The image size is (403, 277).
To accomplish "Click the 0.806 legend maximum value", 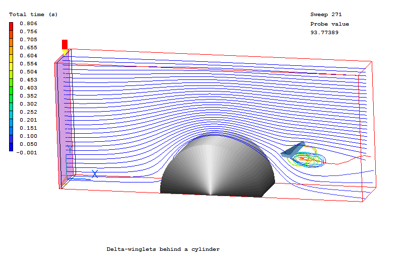I will click(x=29, y=24).
